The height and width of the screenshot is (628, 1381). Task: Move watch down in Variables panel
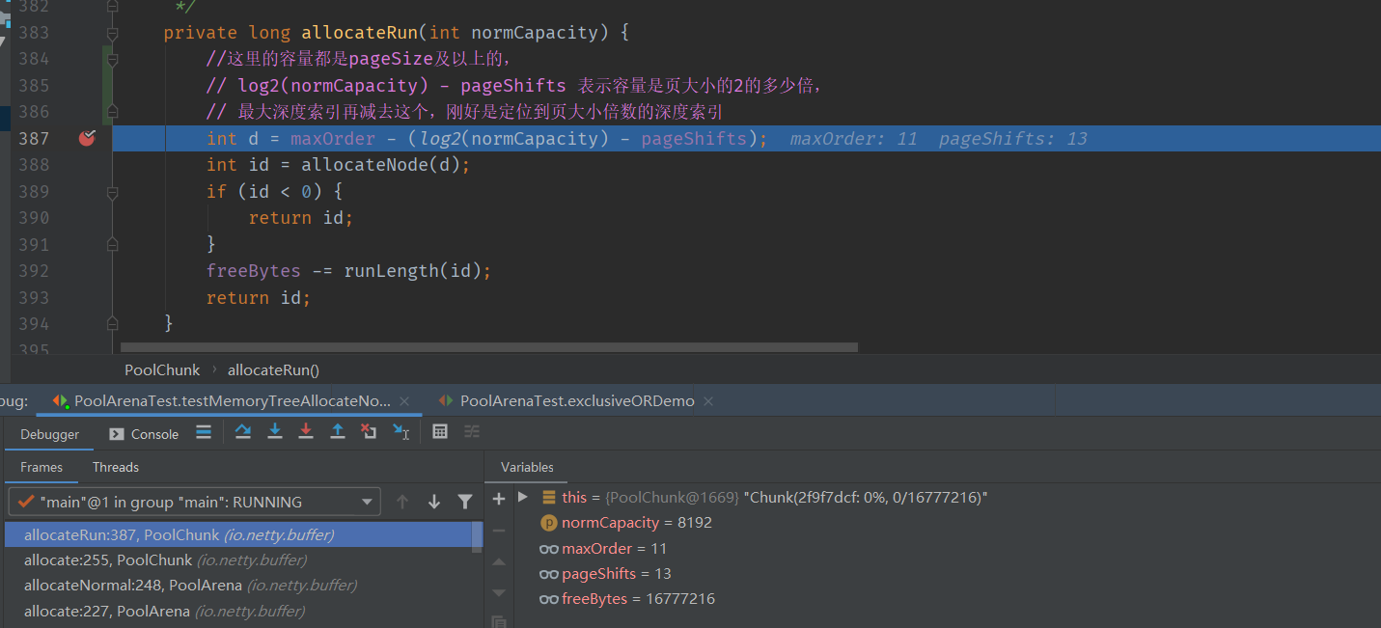click(x=499, y=592)
